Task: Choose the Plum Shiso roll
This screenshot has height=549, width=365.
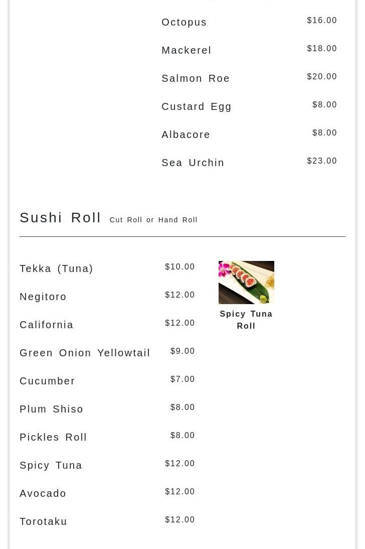Action: [x=52, y=409]
